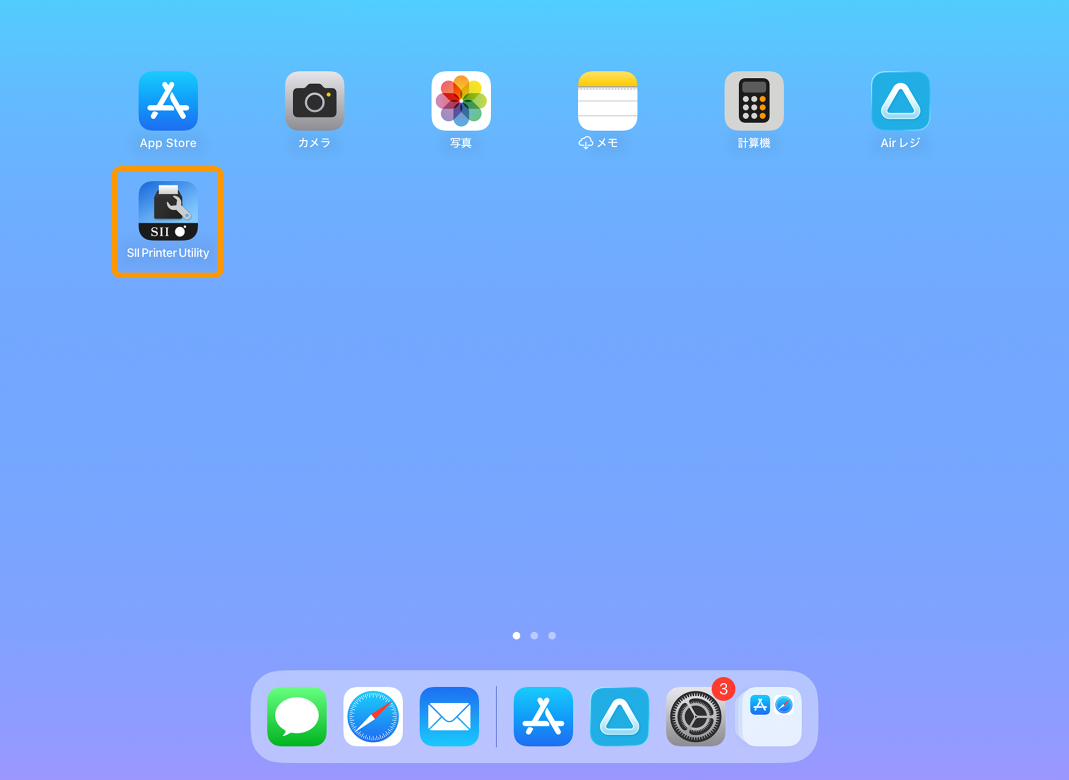Screen dimensions: 1069x780
Task: Launch the 計算機 calculator app
Action: click(754, 101)
